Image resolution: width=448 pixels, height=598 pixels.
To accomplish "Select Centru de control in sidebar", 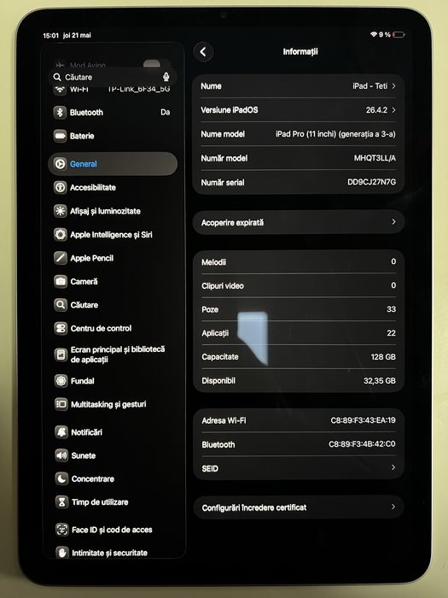I will pyautogui.click(x=101, y=328).
